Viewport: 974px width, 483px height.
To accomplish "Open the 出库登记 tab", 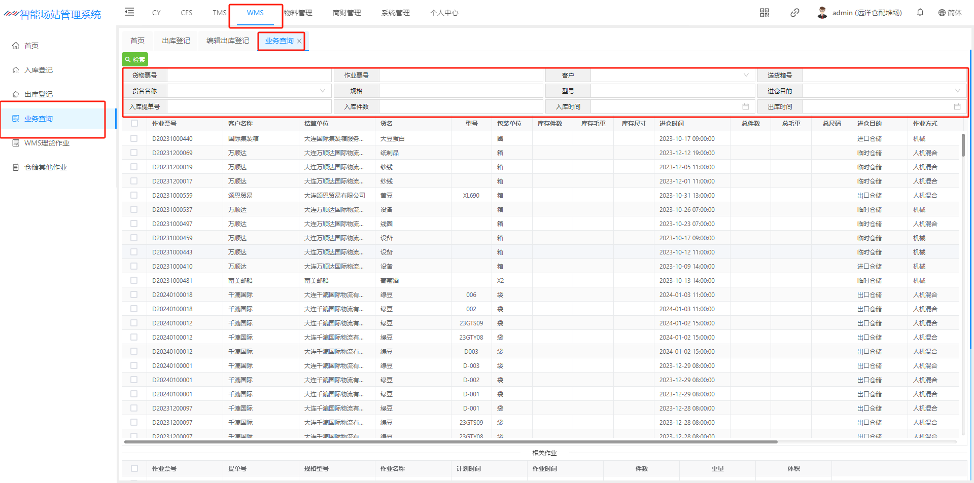I will (x=176, y=41).
